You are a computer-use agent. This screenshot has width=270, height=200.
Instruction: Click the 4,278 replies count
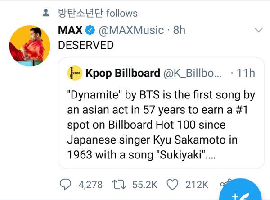pyautogui.click(x=90, y=185)
